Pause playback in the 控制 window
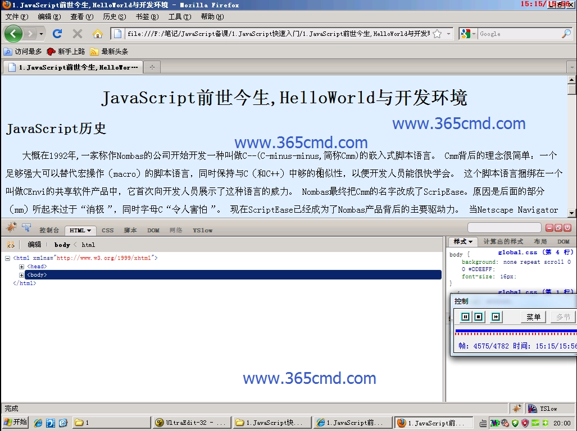 [465, 317]
